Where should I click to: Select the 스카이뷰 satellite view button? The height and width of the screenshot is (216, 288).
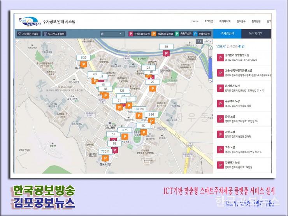point(208,42)
